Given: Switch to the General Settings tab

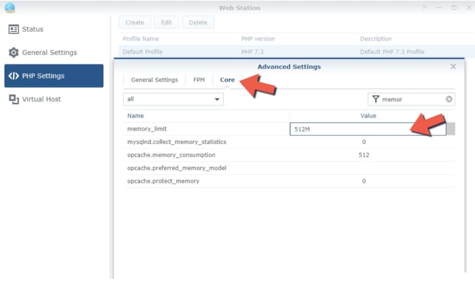Looking at the screenshot, I should tap(154, 80).
